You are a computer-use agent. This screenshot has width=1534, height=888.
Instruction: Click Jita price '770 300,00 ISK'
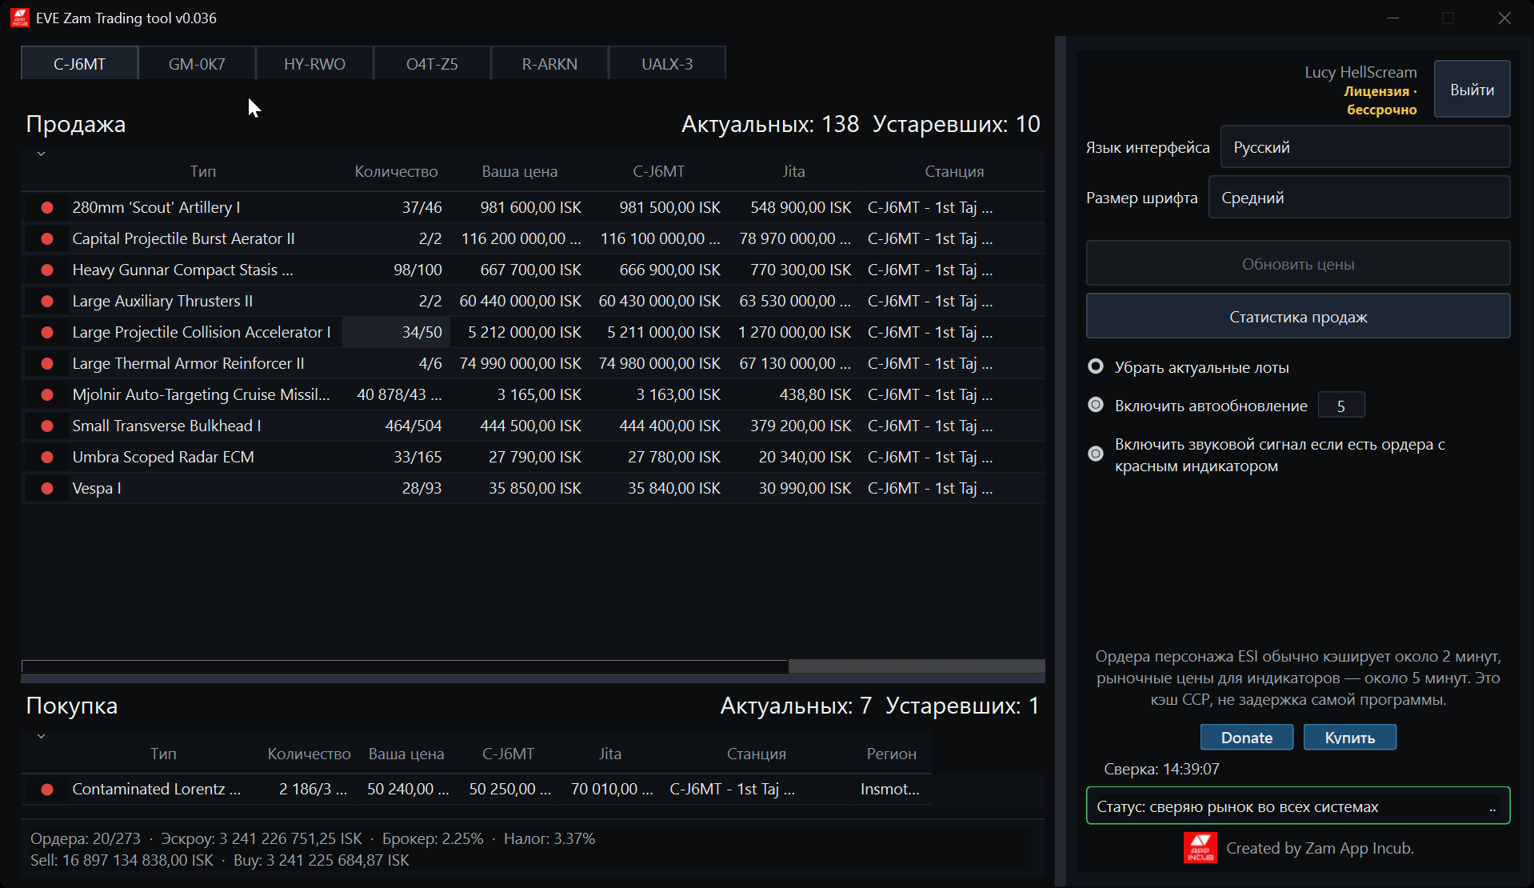[801, 270]
